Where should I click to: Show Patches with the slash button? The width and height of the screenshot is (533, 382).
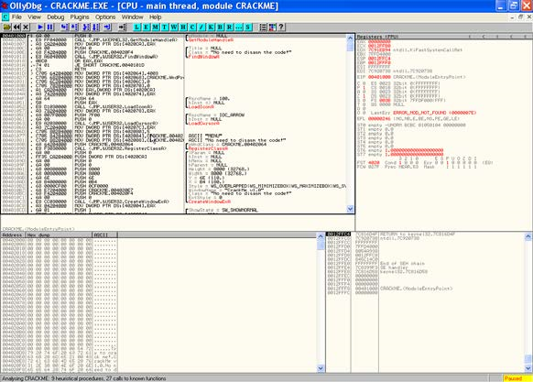tap(201, 27)
